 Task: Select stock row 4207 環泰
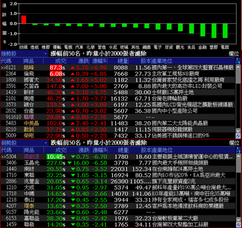coord(118,206)
